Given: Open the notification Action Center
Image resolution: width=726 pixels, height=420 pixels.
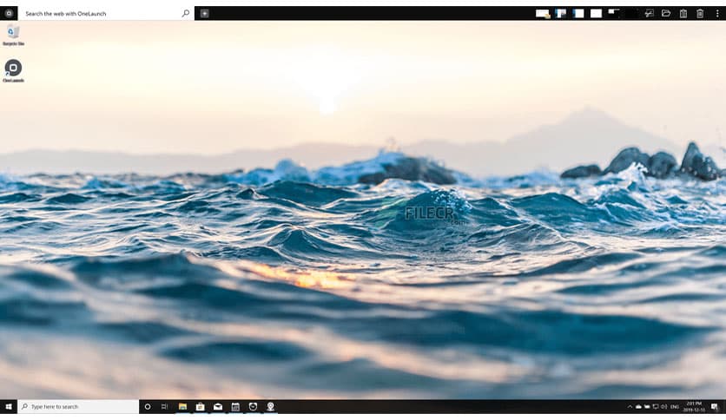Looking at the screenshot, I should 715,406.
